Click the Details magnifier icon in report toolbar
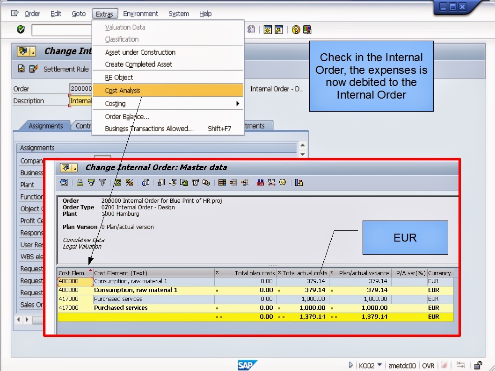This screenshot has width=495, height=371. pyautogui.click(x=64, y=183)
